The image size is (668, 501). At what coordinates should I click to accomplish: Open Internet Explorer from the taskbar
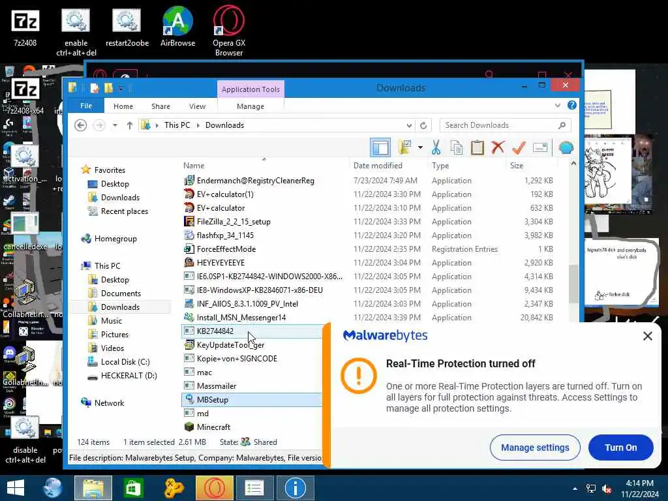point(53,488)
